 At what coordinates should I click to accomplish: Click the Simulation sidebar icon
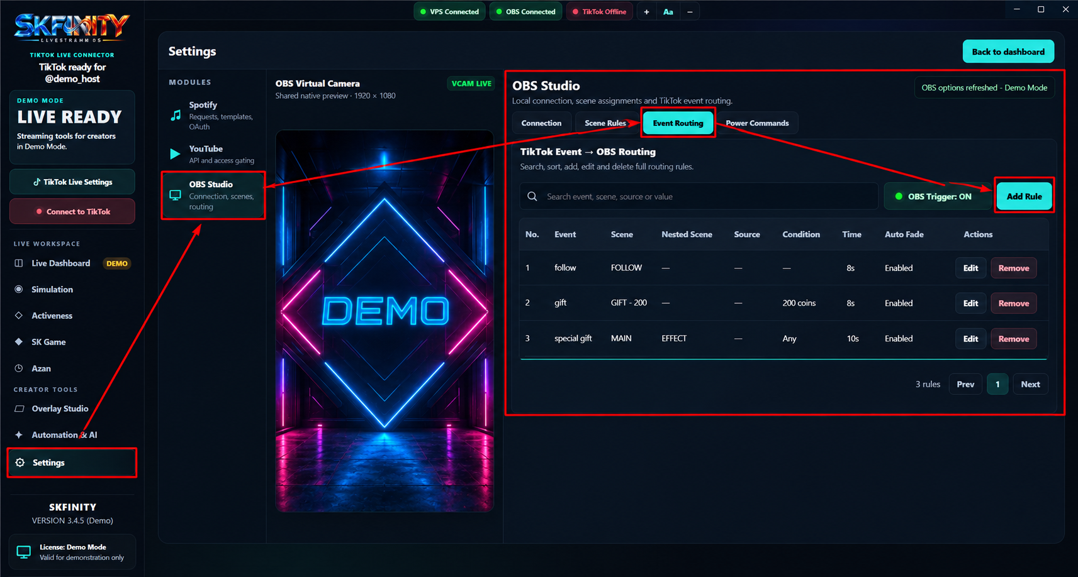tap(19, 289)
